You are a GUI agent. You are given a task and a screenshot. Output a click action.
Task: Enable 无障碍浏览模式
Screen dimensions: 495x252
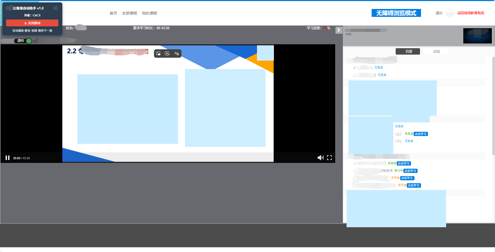396,13
